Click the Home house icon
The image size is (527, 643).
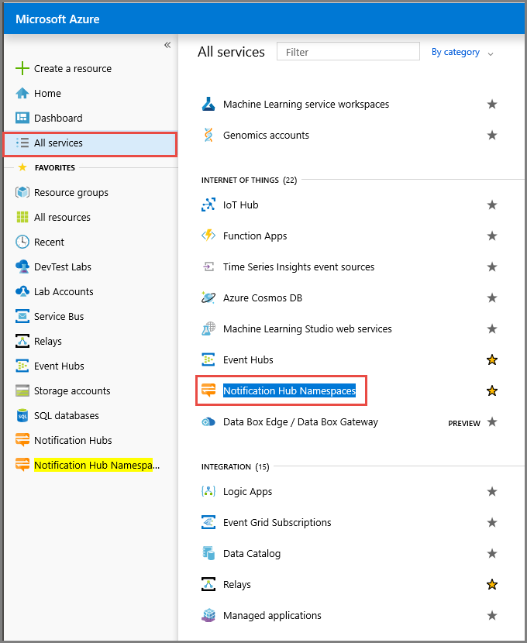pos(22,94)
